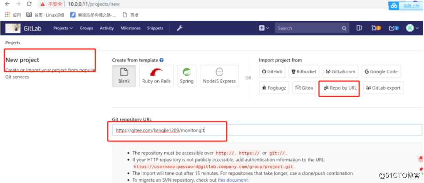
Task: Click the Projects breadcrumb
Action: 13,43
